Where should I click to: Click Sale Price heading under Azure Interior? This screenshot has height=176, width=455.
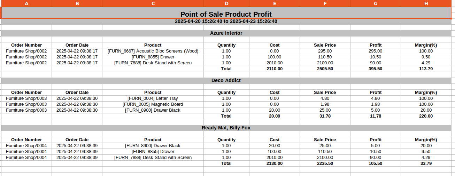[325, 45]
